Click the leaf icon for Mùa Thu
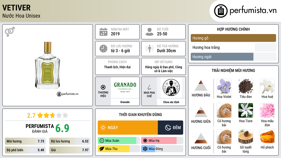This screenshot has height=158, width=281. tap(102, 149)
